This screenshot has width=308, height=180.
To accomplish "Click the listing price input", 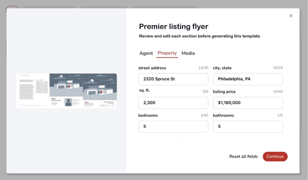I will click(x=248, y=103).
